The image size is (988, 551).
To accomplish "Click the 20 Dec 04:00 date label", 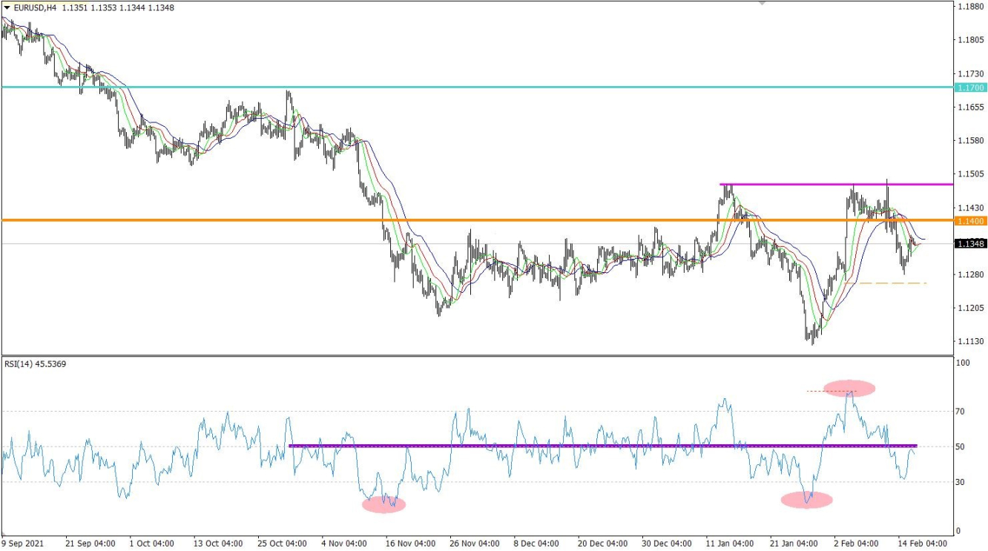I will (x=602, y=544).
